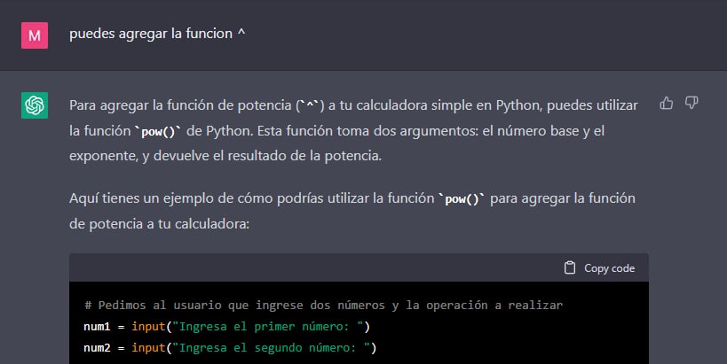Click `pow()` in the 'Aquí tienes un ejemplo' paragraph

tap(462, 199)
